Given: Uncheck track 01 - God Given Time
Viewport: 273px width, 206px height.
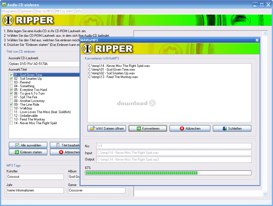Looking at the screenshot, I should coord(11,75).
